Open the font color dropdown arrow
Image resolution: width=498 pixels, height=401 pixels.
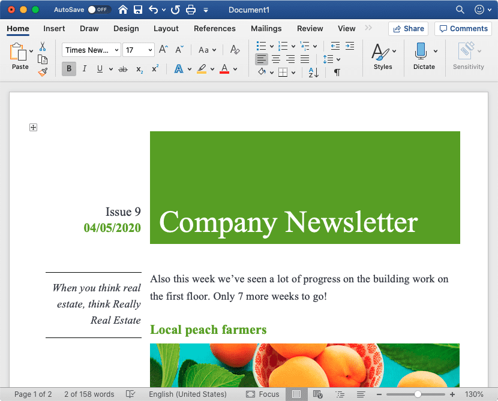coord(235,69)
